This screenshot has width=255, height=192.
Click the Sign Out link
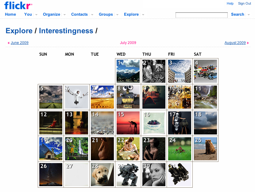[245, 4]
